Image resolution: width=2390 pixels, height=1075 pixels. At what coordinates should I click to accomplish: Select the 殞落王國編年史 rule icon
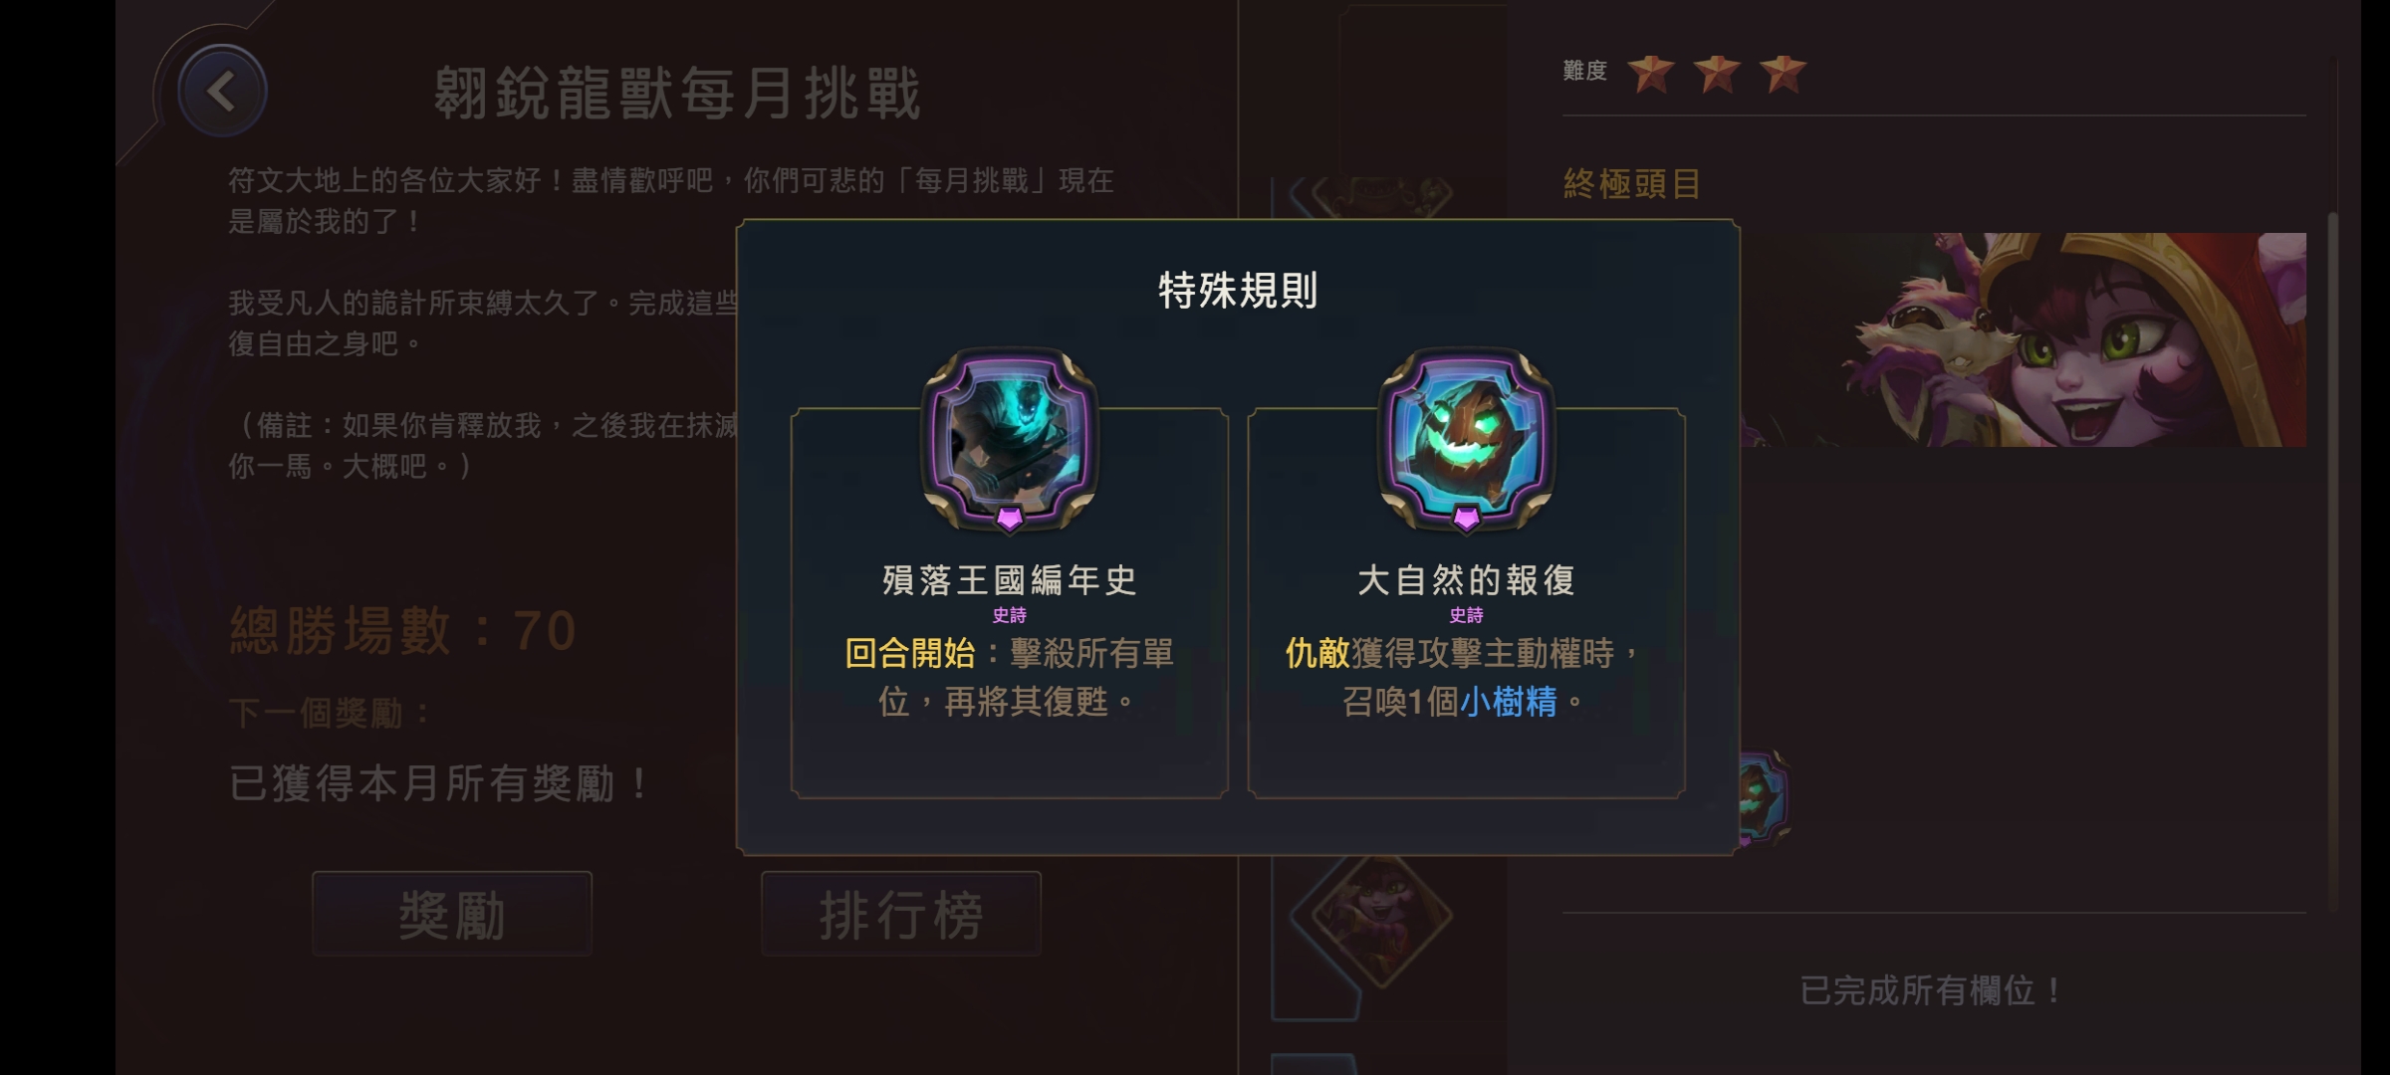1009,437
